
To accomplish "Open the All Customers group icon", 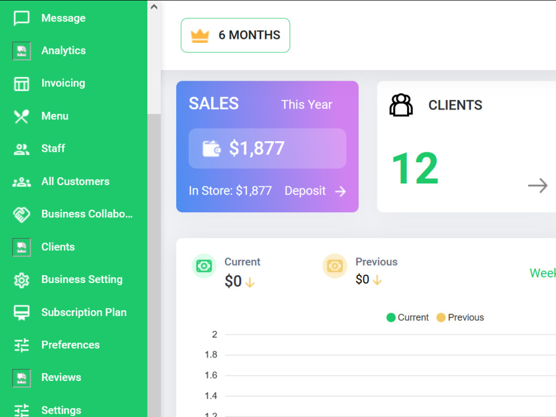I will tap(21, 181).
